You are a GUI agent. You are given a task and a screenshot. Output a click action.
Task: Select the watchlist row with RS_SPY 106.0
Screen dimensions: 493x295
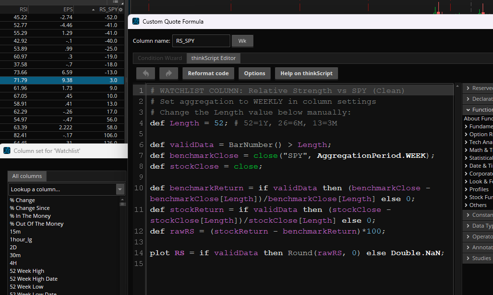click(62, 135)
